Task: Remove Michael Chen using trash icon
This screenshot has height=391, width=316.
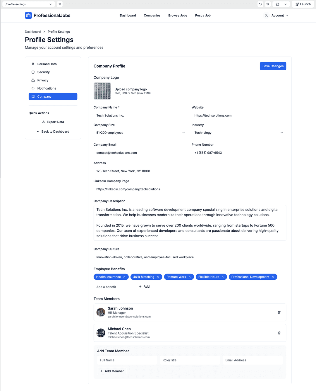Action: pos(279,333)
